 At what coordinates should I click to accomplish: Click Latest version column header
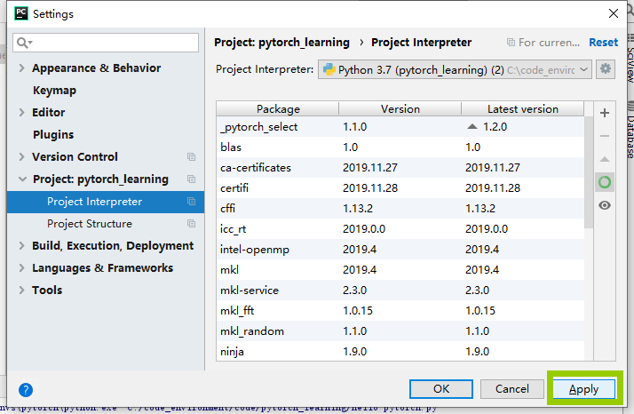coord(523,109)
